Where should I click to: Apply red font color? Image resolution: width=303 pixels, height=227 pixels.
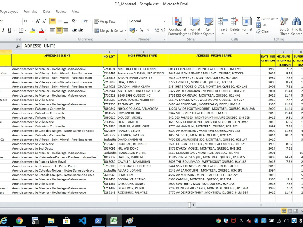pos(42,31)
